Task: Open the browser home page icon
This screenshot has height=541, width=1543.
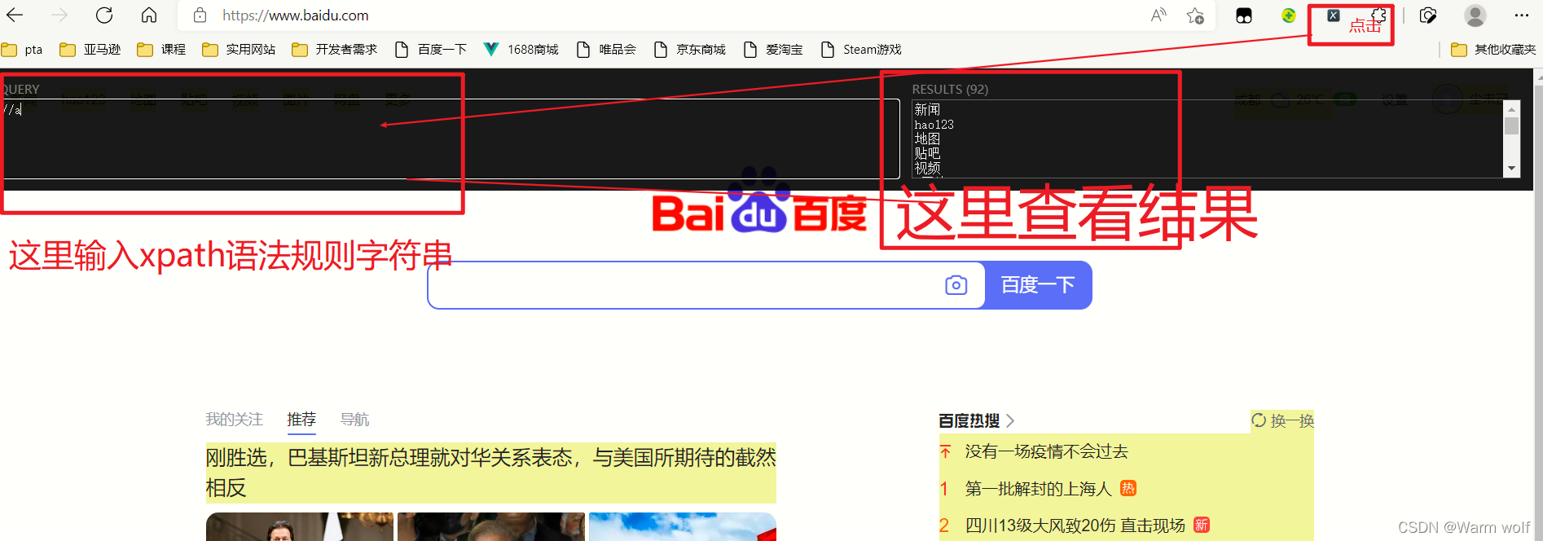Action: [x=149, y=15]
